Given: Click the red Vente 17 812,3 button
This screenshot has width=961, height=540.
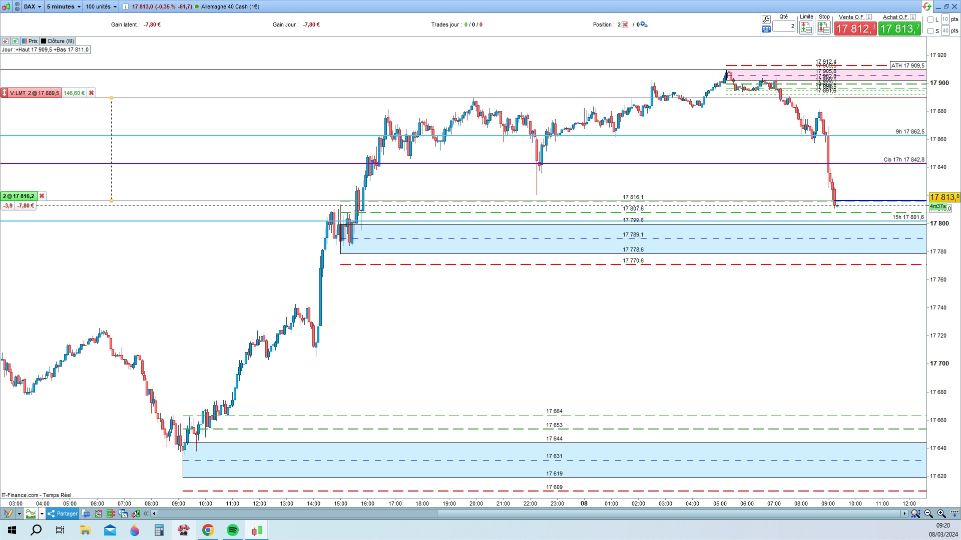Looking at the screenshot, I should click(x=855, y=29).
